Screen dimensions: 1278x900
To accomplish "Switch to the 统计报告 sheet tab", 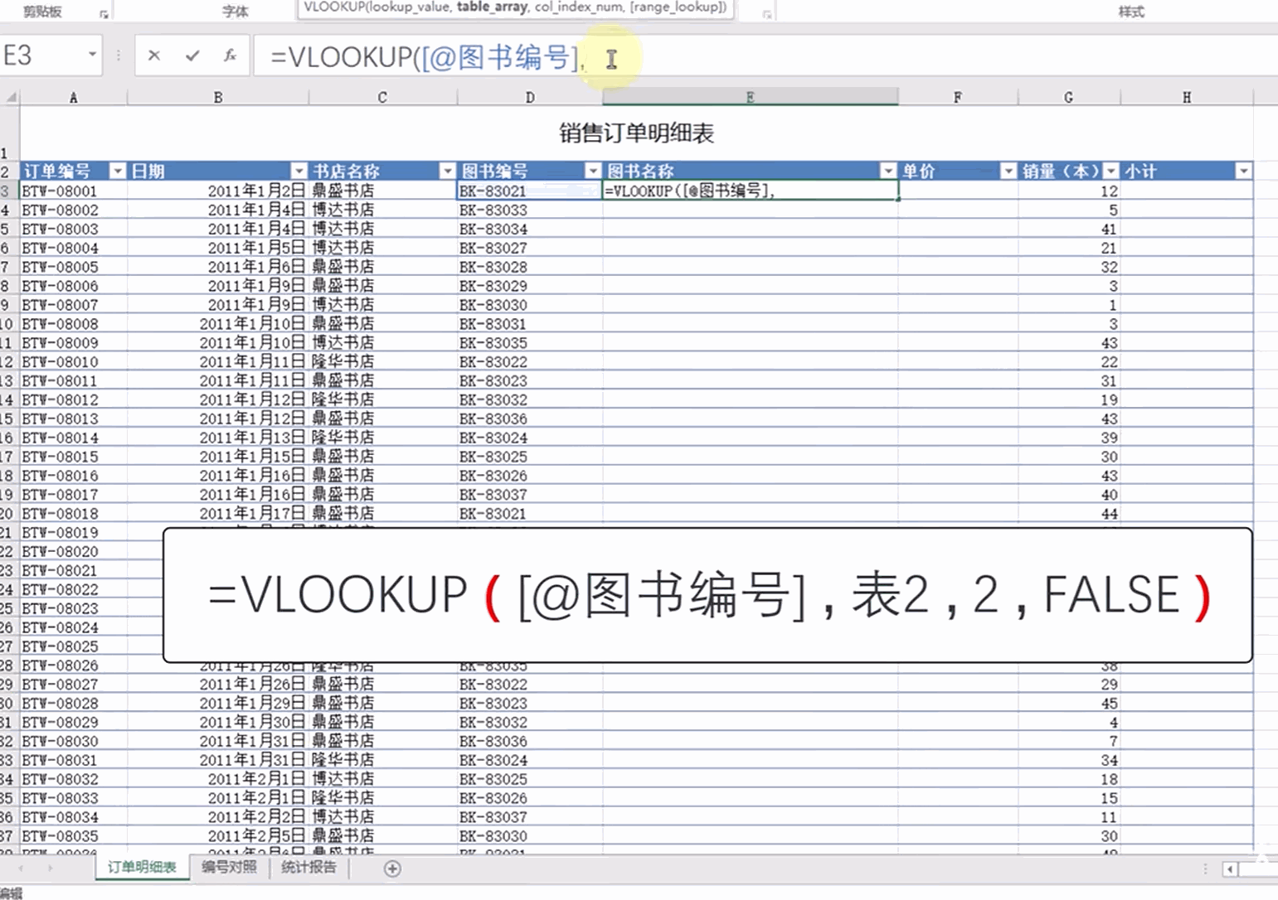I will point(308,868).
